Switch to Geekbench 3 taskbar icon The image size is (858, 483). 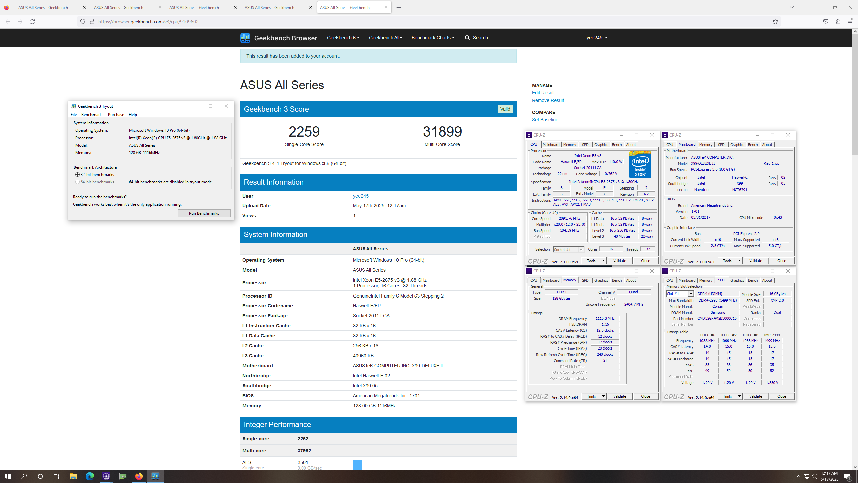click(155, 476)
